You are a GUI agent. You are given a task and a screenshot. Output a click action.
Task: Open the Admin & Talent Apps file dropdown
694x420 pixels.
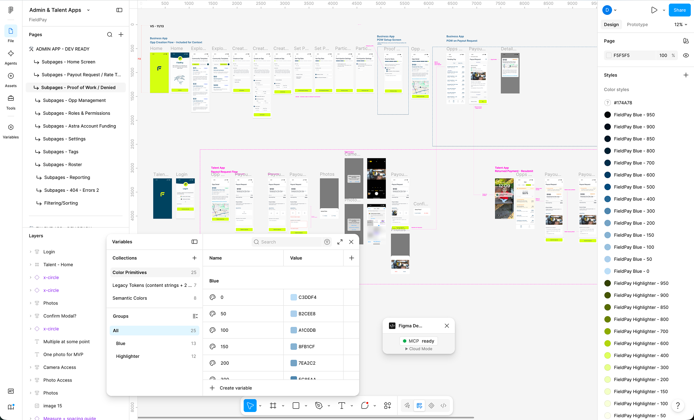[88, 10]
